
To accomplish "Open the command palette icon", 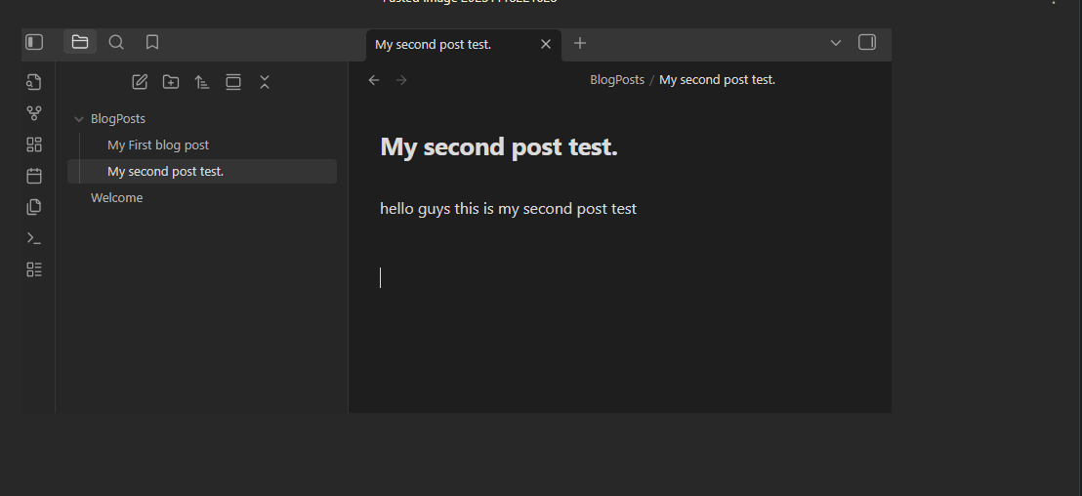I will [34, 238].
